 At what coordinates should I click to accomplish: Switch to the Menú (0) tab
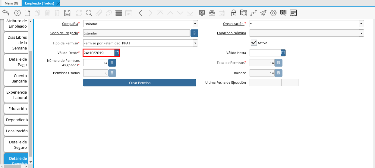tap(11, 3)
